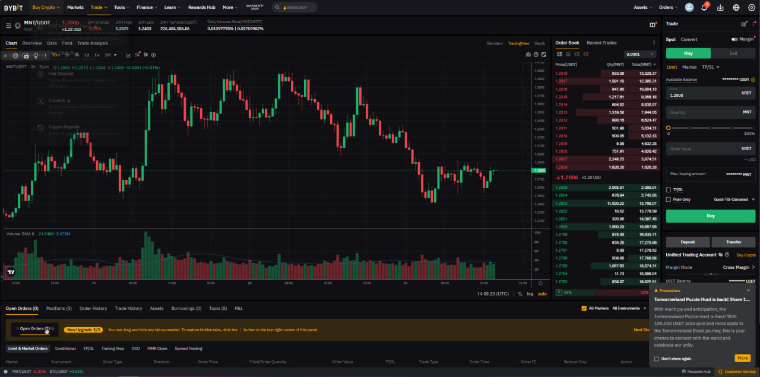The image size is (760, 377).
Task: Open the hexagon settings icon in top bar
Action: click(x=752, y=8)
